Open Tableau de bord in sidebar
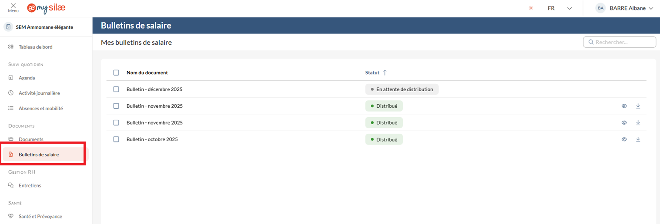This screenshot has width=660, height=224. coord(35,47)
